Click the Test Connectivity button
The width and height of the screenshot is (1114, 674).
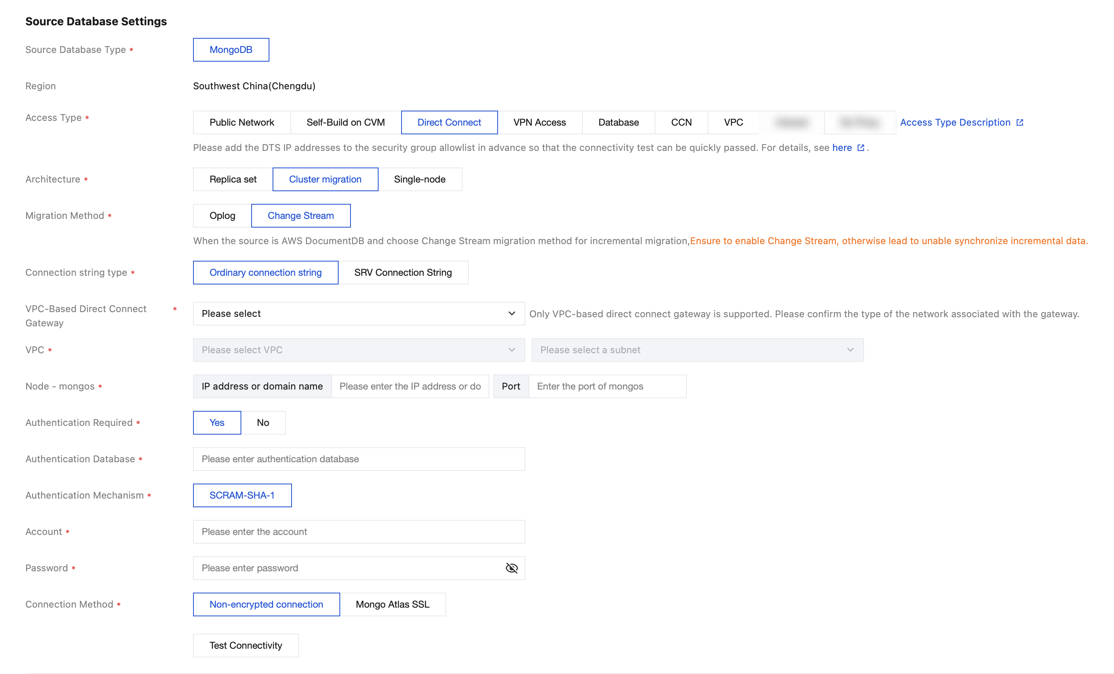tap(246, 645)
